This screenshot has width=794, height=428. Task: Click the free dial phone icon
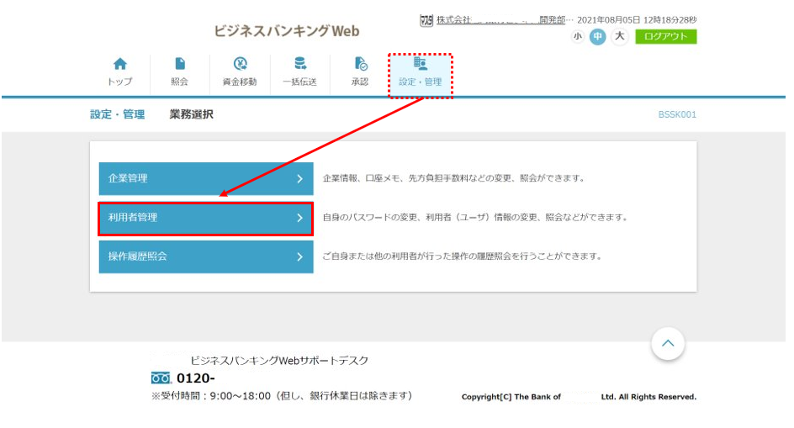tap(161, 378)
